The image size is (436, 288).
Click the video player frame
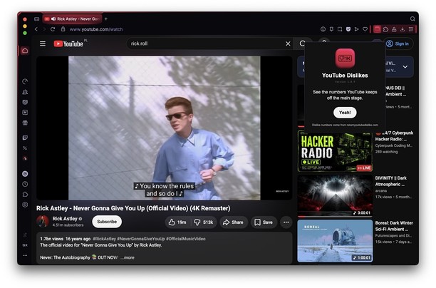pyautogui.click(x=165, y=128)
